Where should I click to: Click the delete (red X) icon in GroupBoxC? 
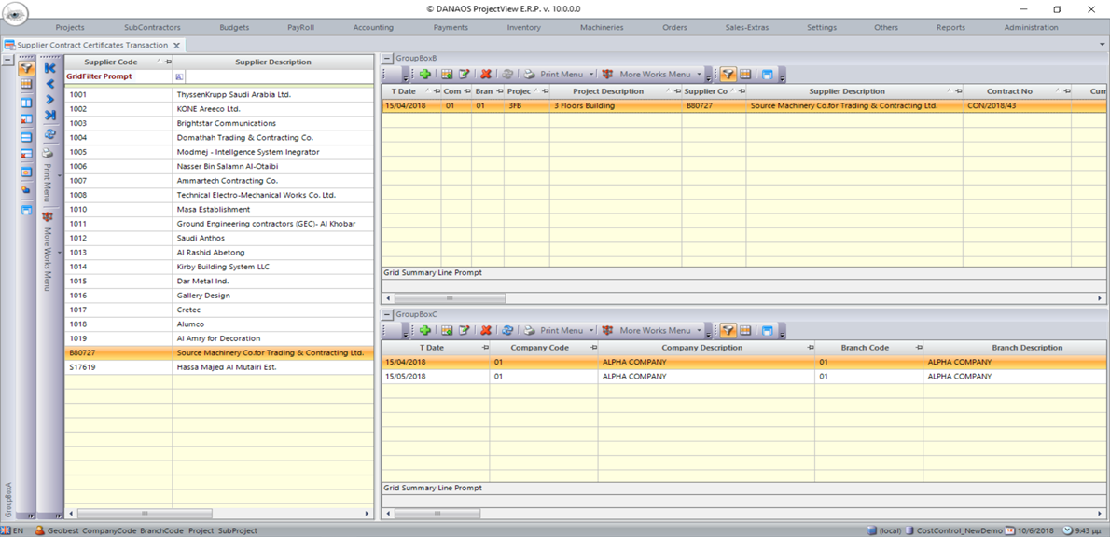pyautogui.click(x=485, y=330)
